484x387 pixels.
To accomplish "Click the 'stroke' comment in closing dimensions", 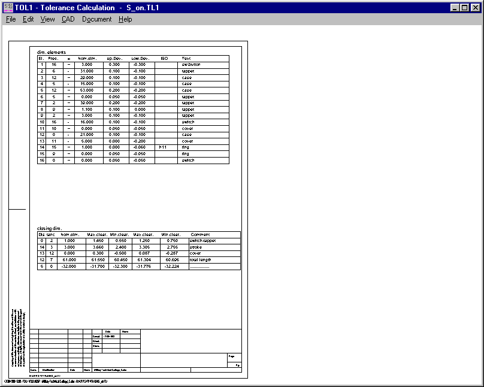I will pos(195,247).
